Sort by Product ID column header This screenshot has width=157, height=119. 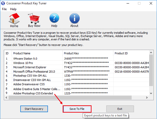pos(131,53)
